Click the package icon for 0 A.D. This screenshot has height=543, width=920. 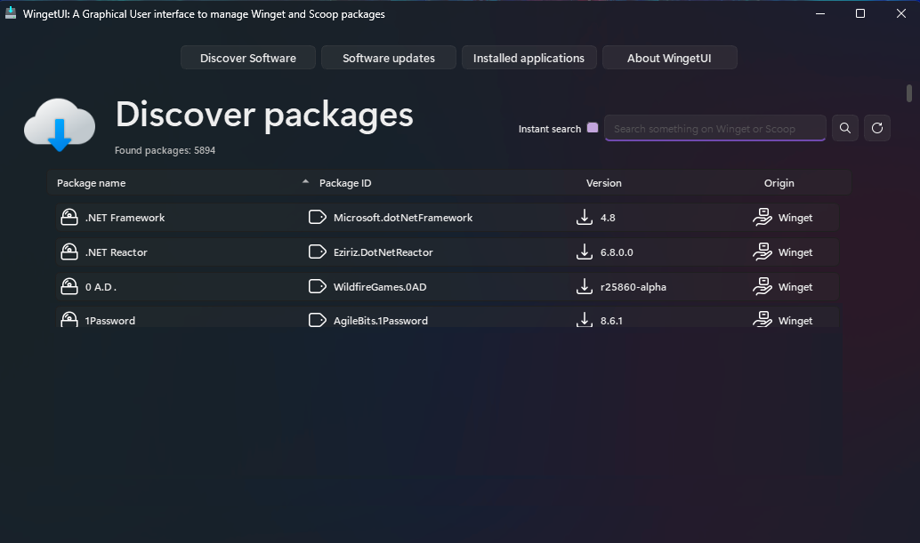click(69, 286)
